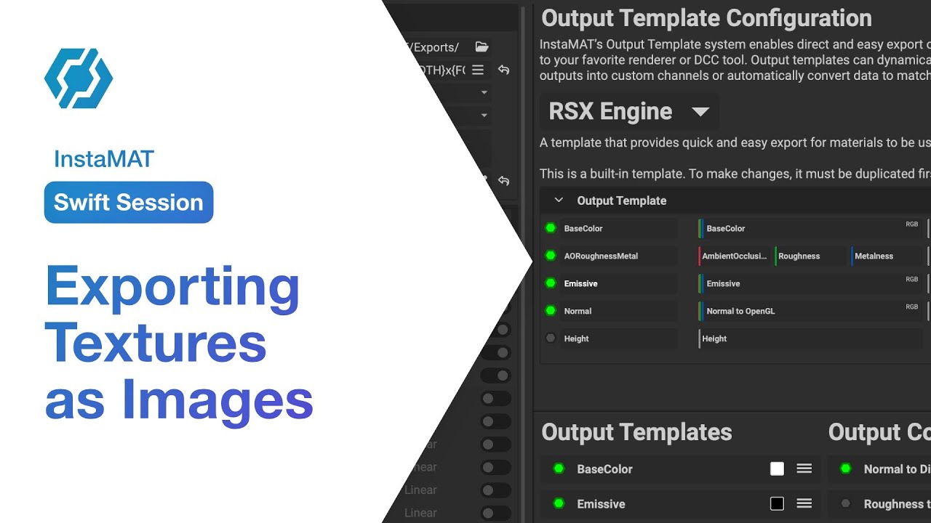931x523 pixels.
Task: Click the Height output name field
Action: [x=618, y=338]
